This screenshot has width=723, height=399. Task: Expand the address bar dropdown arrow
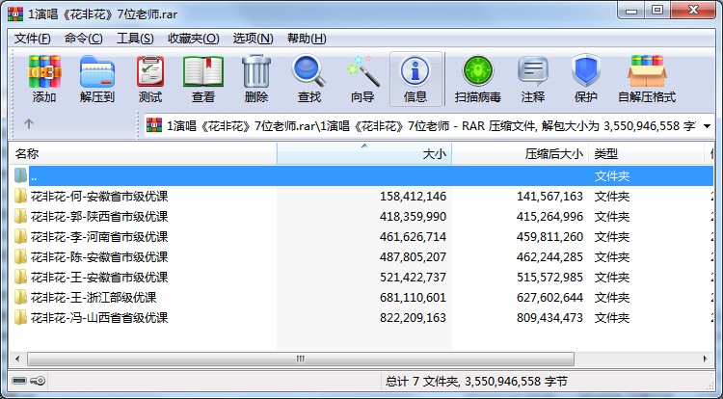(707, 126)
